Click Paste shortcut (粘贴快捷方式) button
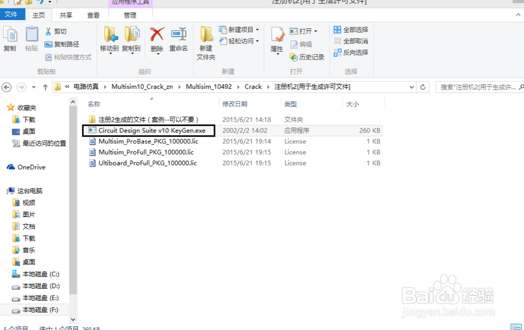The height and width of the screenshot is (330, 524). pos(68,57)
